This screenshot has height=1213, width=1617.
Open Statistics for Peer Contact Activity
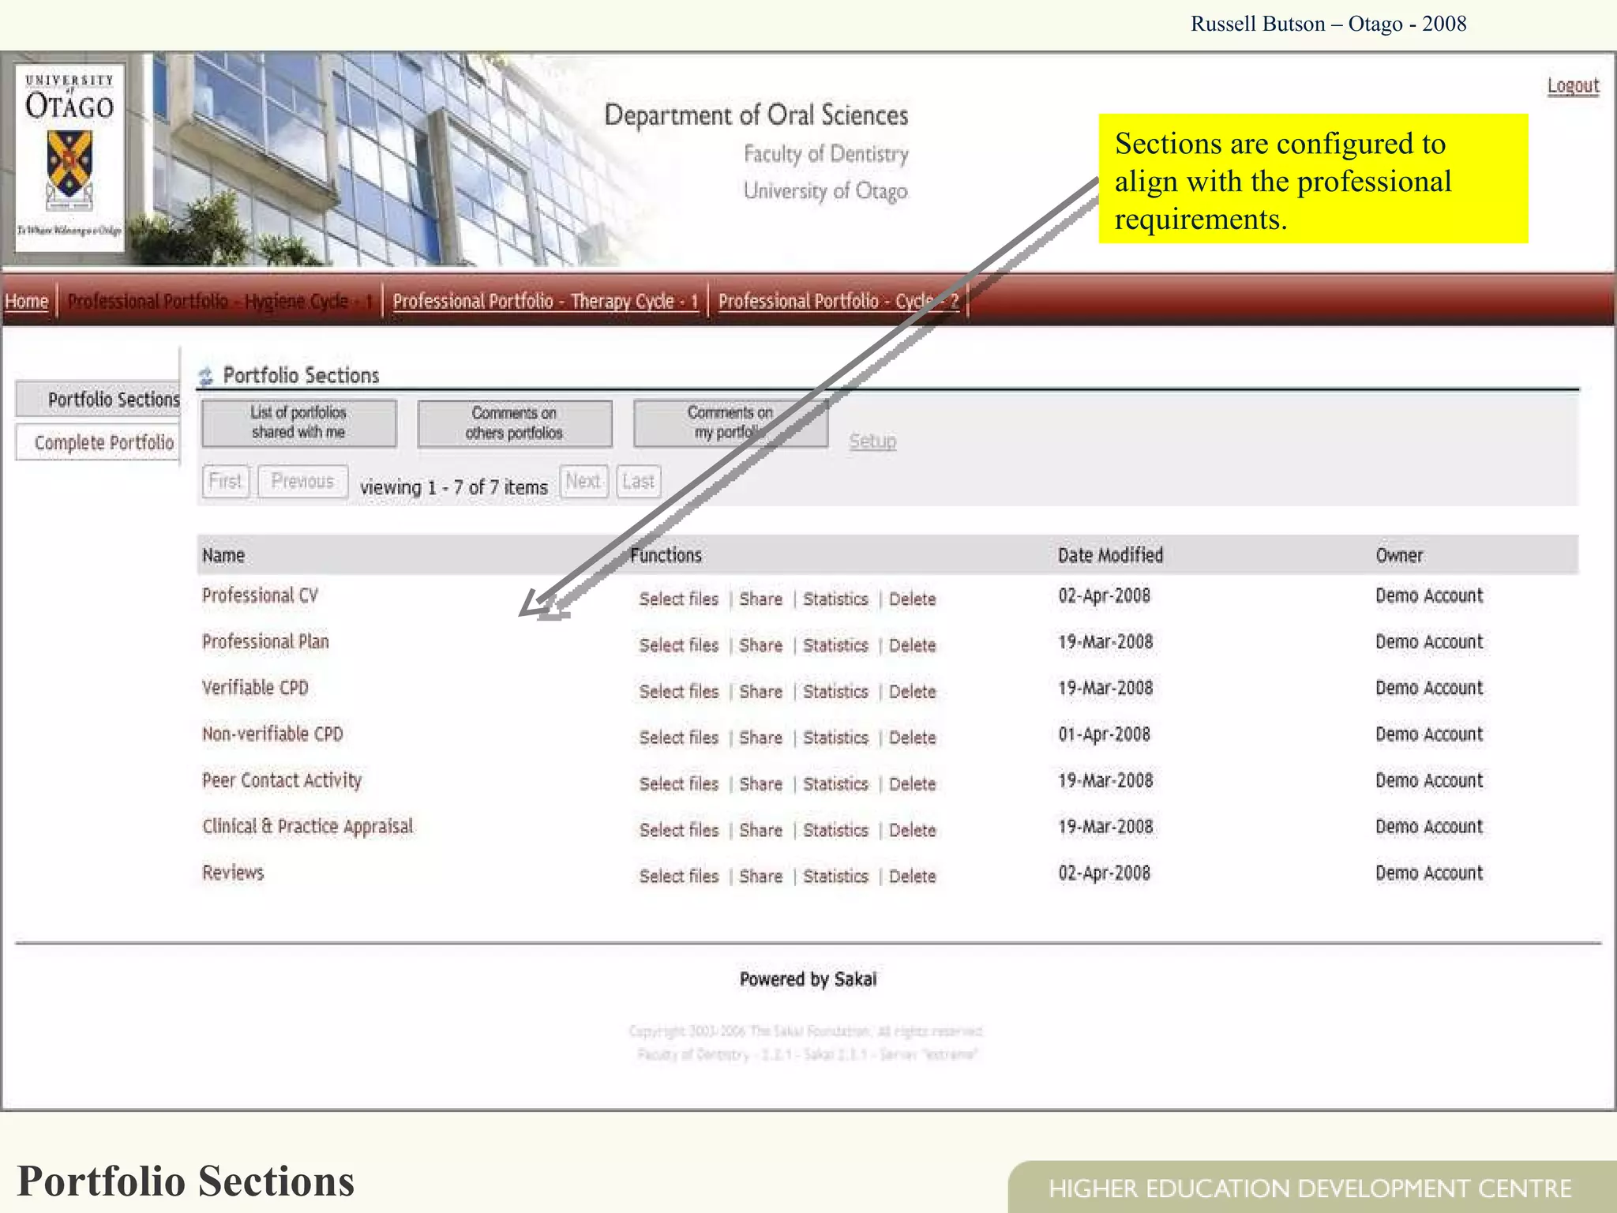tap(835, 784)
